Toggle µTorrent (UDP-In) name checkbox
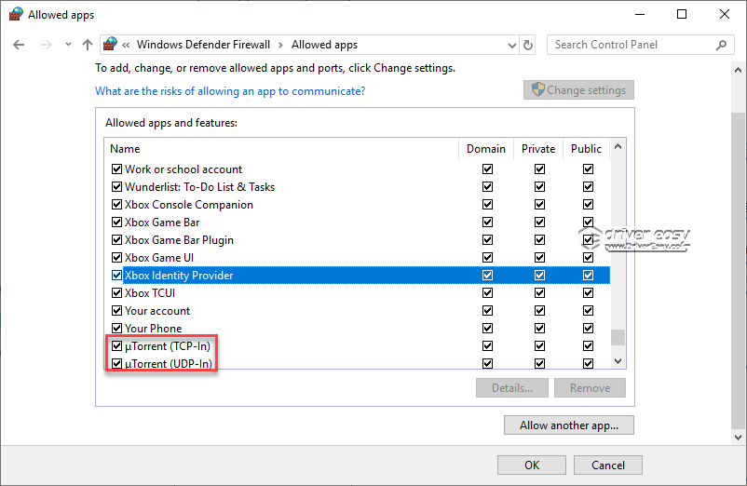This screenshot has width=747, height=486. coord(116,364)
